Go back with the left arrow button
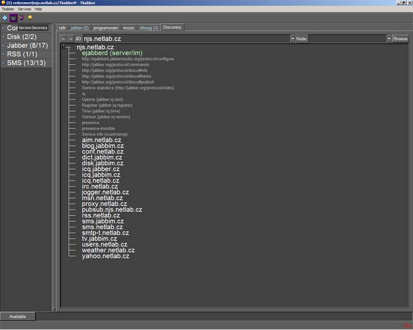413x330 pixels. point(63,39)
